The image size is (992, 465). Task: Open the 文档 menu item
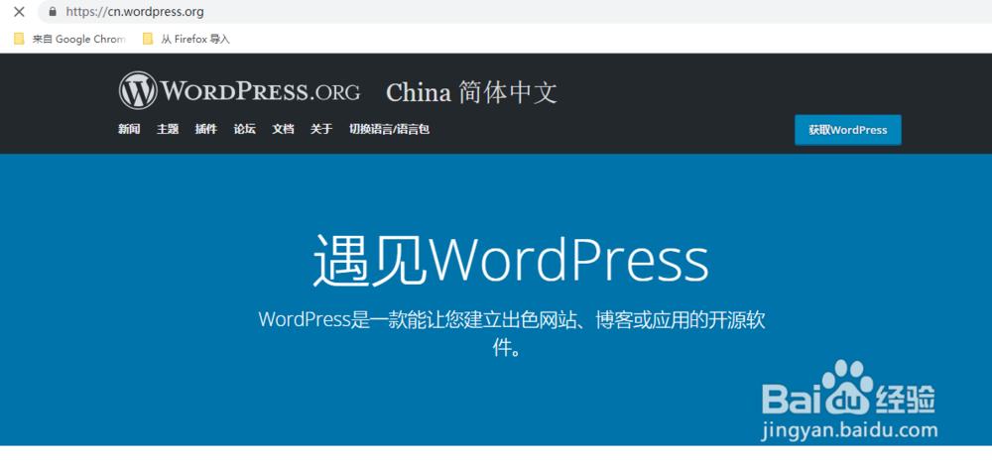283,129
